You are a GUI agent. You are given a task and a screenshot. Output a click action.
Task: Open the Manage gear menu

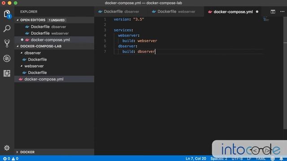[x=7, y=148]
